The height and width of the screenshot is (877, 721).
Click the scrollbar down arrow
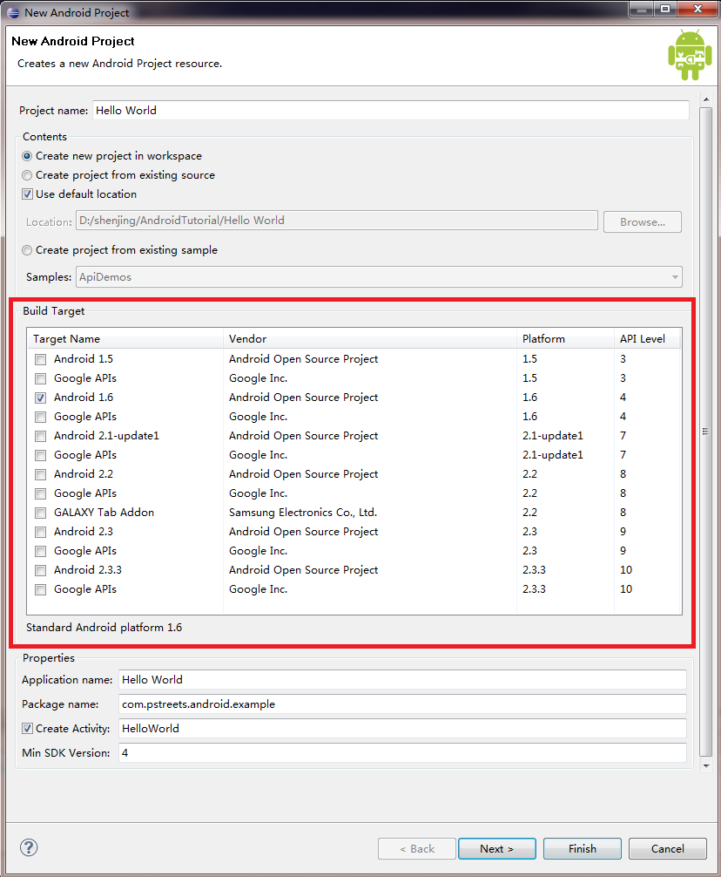pos(706,765)
